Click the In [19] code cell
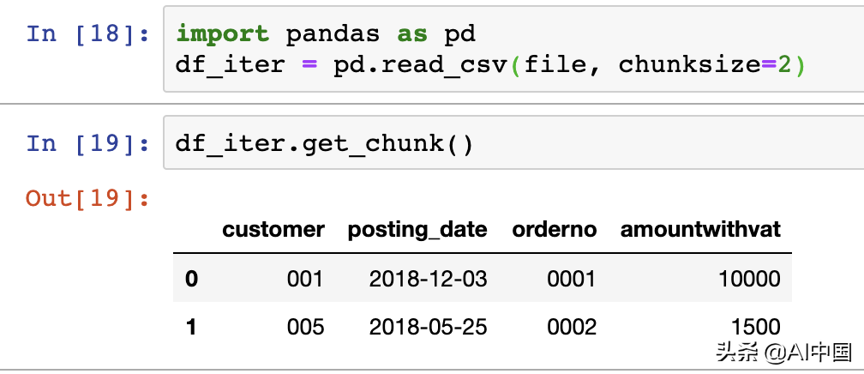Image resolution: width=864 pixels, height=374 pixels. coord(513,143)
